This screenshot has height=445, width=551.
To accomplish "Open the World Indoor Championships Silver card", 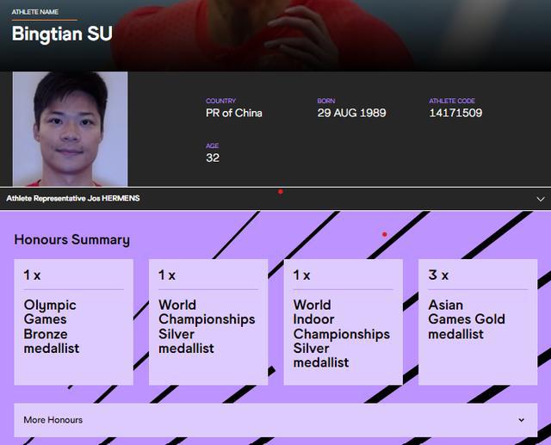I will (343, 322).
